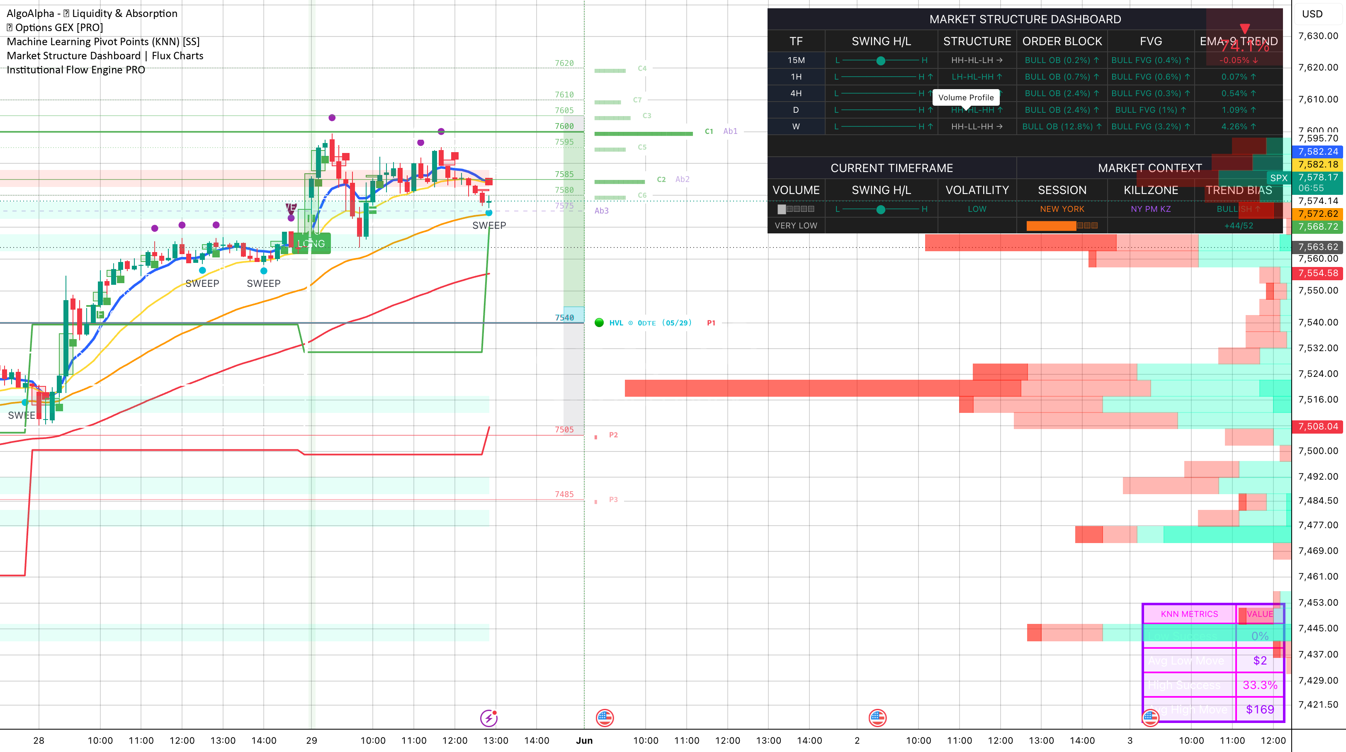This screenshot has width=1346, height=752.
Task: Click the D row EMA trend 1.09% value
Action: pyautogui.click(x=1238, y=110)
